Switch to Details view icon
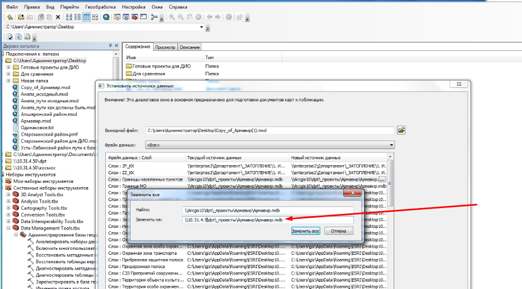Screen dimensions: 522x289 pos(86,17)
